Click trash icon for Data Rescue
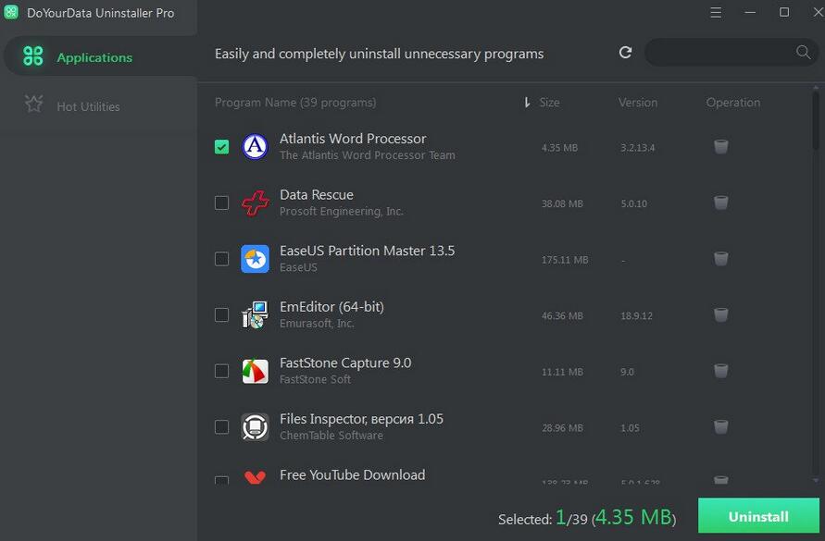The image size is (825, 541). [x=720, y=203]
